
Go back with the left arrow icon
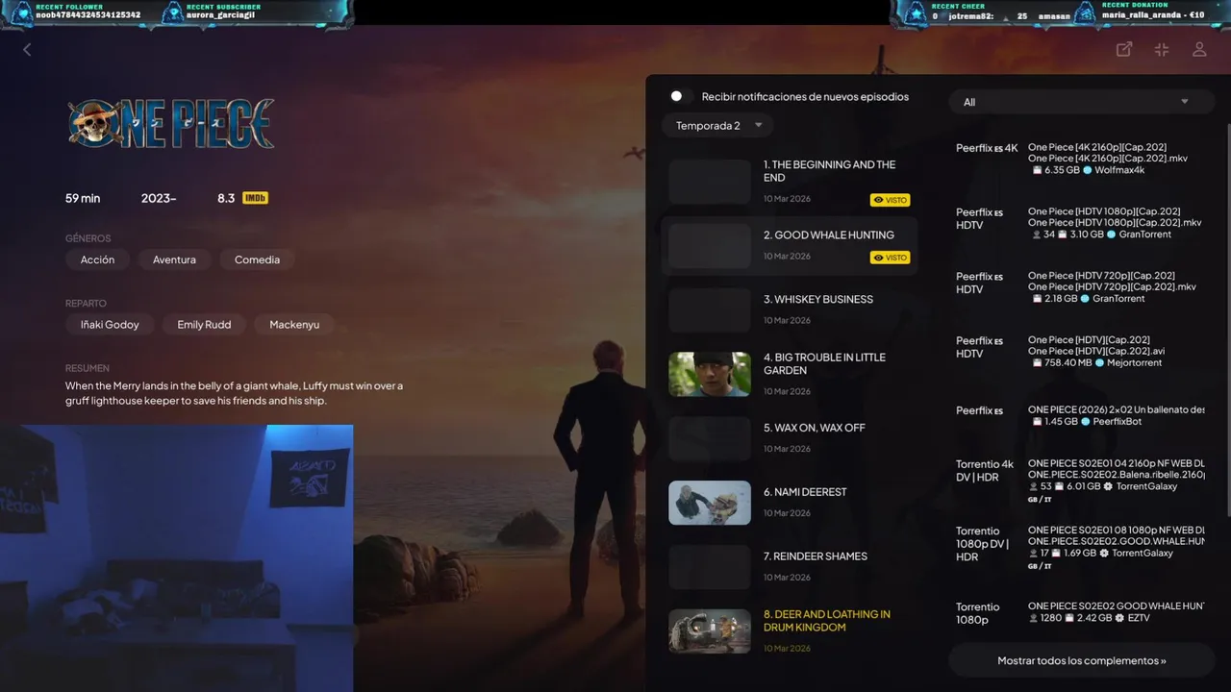click(x=27, y=49)
